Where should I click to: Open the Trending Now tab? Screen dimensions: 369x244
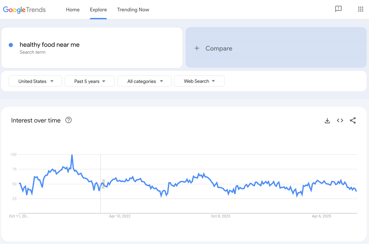[133, 10]
